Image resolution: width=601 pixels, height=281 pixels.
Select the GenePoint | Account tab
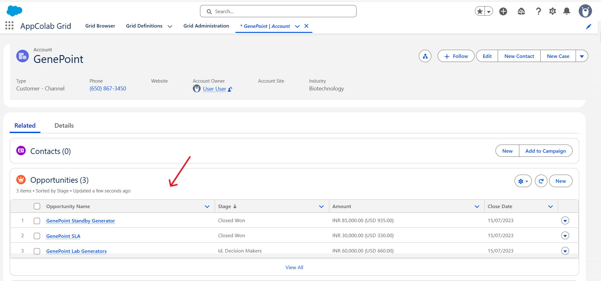265,26
